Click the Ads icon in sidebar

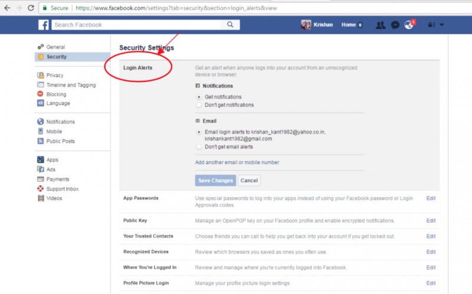pos(41,169)
